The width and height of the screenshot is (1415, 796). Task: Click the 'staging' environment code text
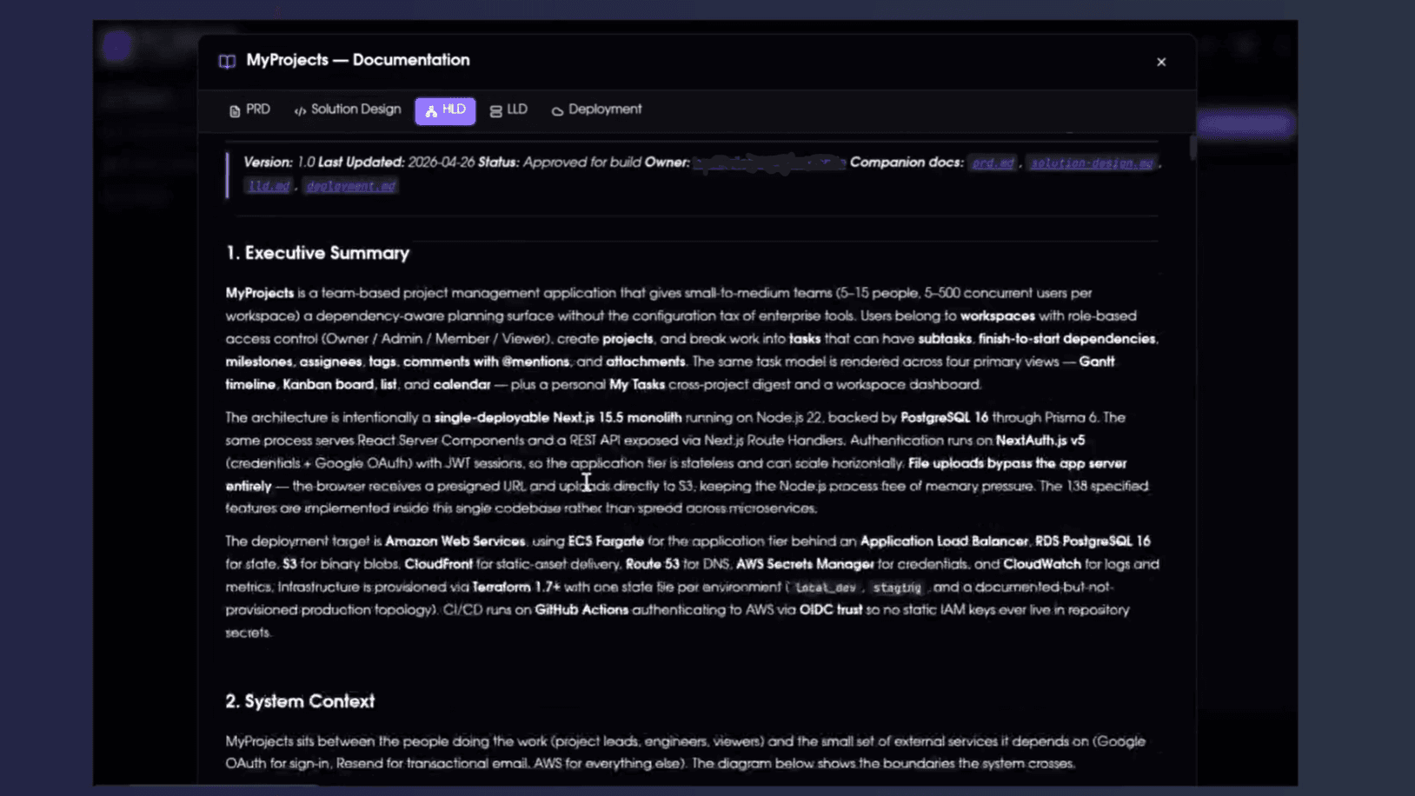[x=897, y=588]
